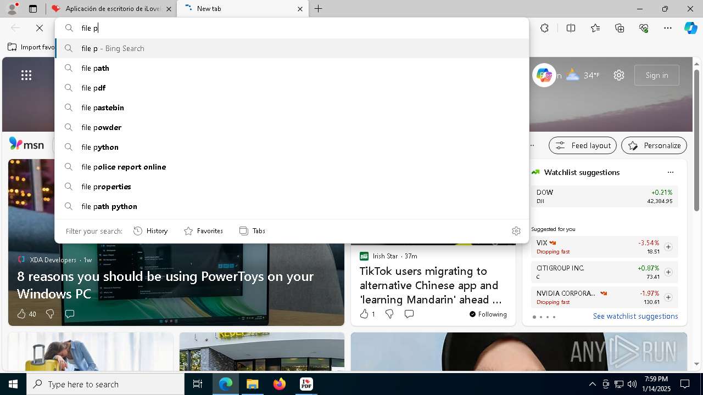
Task: Open the volume control tray icon
Action: pyautogui.click(x=632, y=384)
